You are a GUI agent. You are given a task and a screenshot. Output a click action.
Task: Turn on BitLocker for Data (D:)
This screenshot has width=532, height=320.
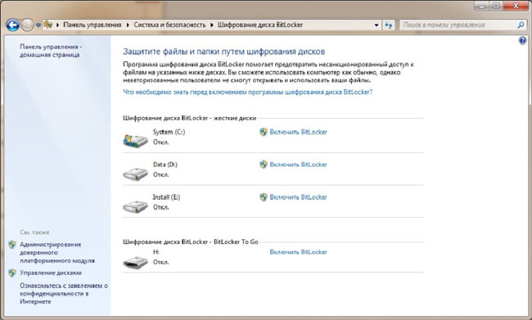[298, 165]
